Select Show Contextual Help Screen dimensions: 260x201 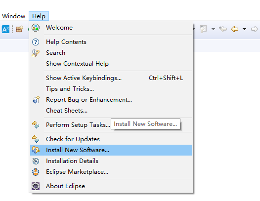111,64
